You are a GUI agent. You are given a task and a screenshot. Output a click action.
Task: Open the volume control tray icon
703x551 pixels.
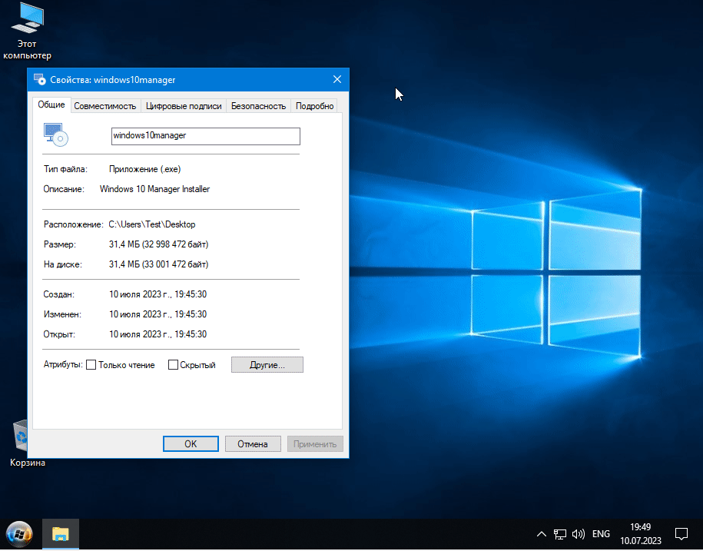click(579, 534)
